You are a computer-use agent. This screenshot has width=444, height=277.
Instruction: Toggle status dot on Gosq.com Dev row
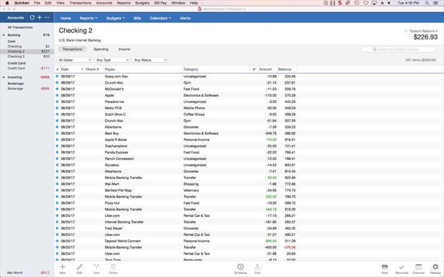click(x=57, y=76)
